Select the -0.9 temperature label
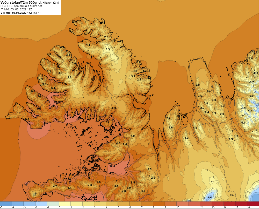 [243, 108]
